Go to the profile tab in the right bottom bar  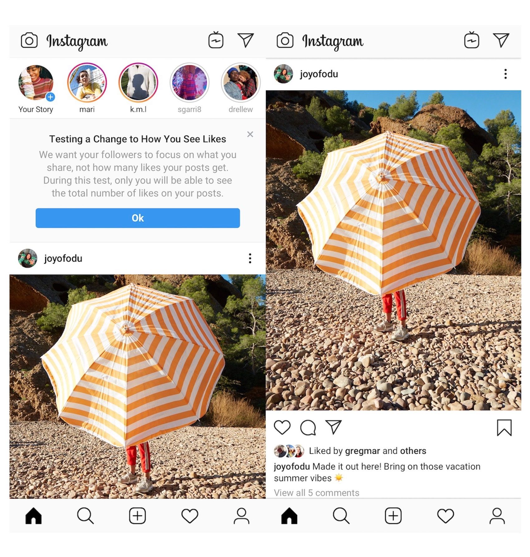tap(497, 516)
